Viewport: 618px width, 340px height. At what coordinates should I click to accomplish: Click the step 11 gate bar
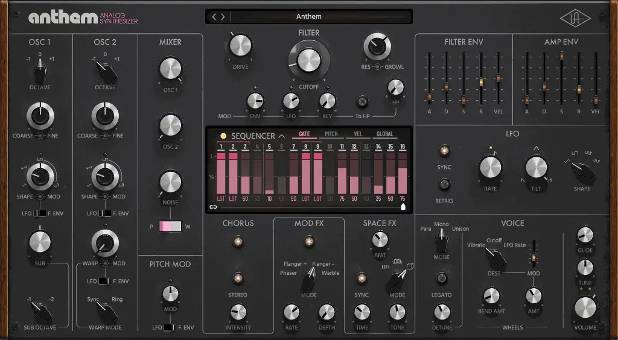[342, 173]
